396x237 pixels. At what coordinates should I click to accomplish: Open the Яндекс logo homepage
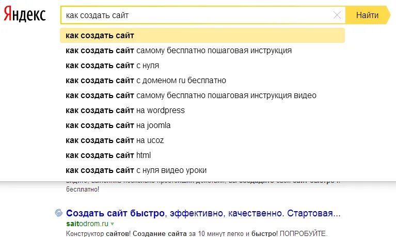pos(25,14)
